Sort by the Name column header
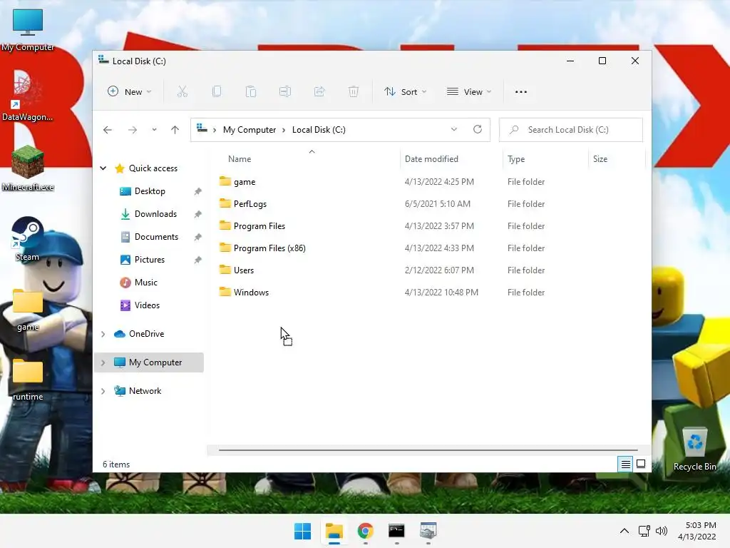The image size is (730, 548). pos(240,159)
